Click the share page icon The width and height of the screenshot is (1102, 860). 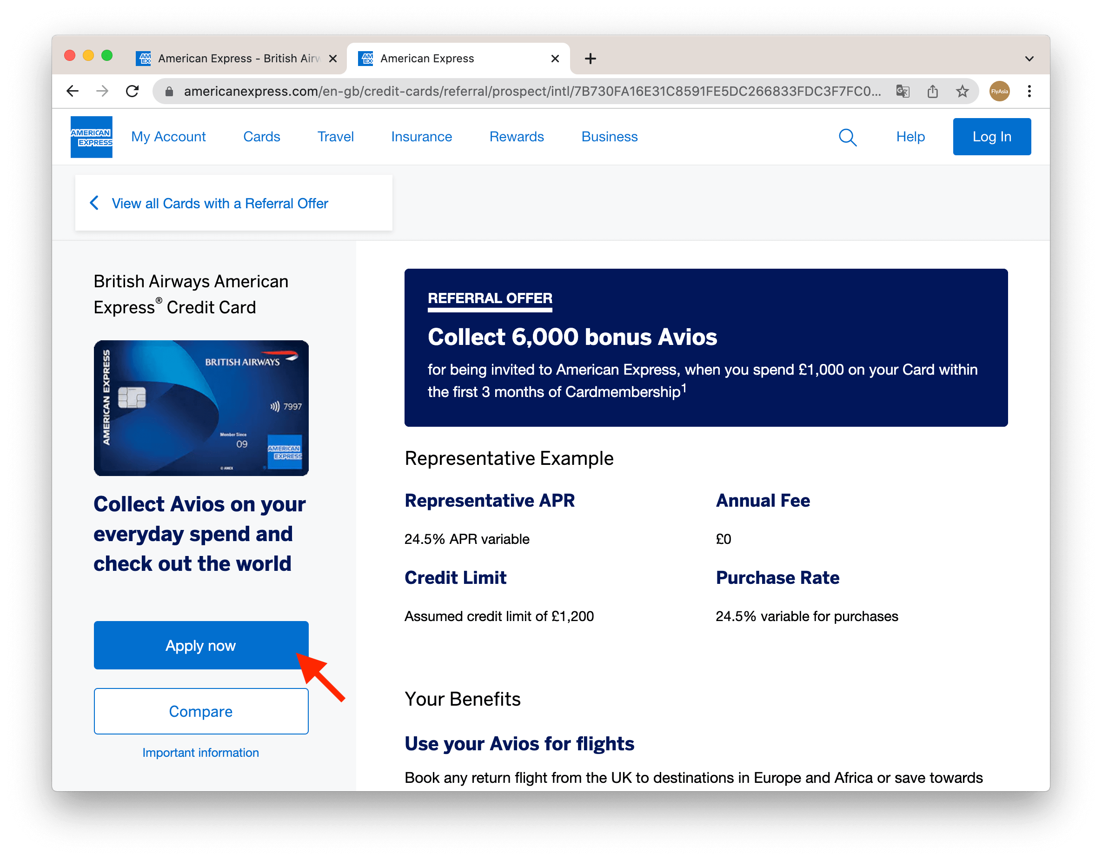932,91
